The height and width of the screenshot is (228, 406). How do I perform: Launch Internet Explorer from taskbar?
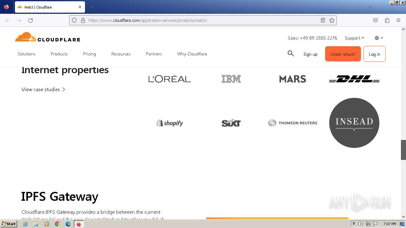coord(25,224)
